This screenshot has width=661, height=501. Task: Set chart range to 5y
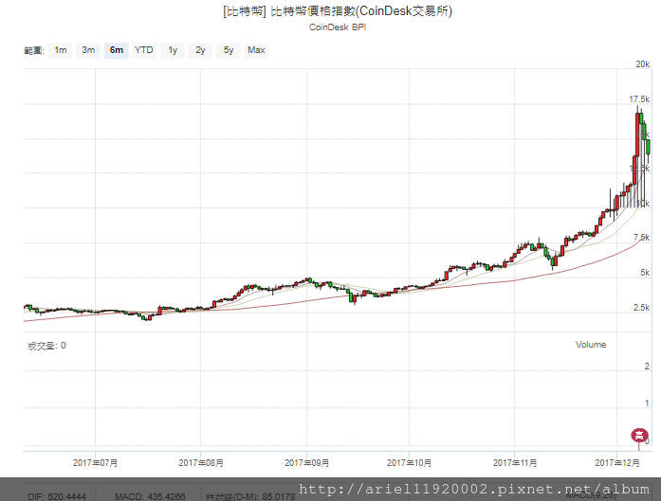[229, 50]
